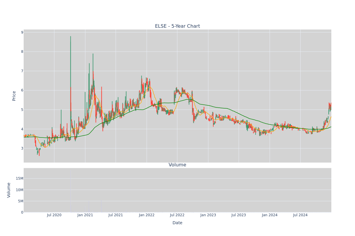Click the volume tick label 0

(22, 212)
